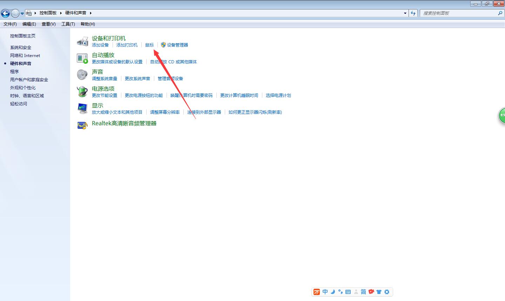Click 调整系统音量 link
The height and width of the screenshot is (301, 505).
[105, 79]
